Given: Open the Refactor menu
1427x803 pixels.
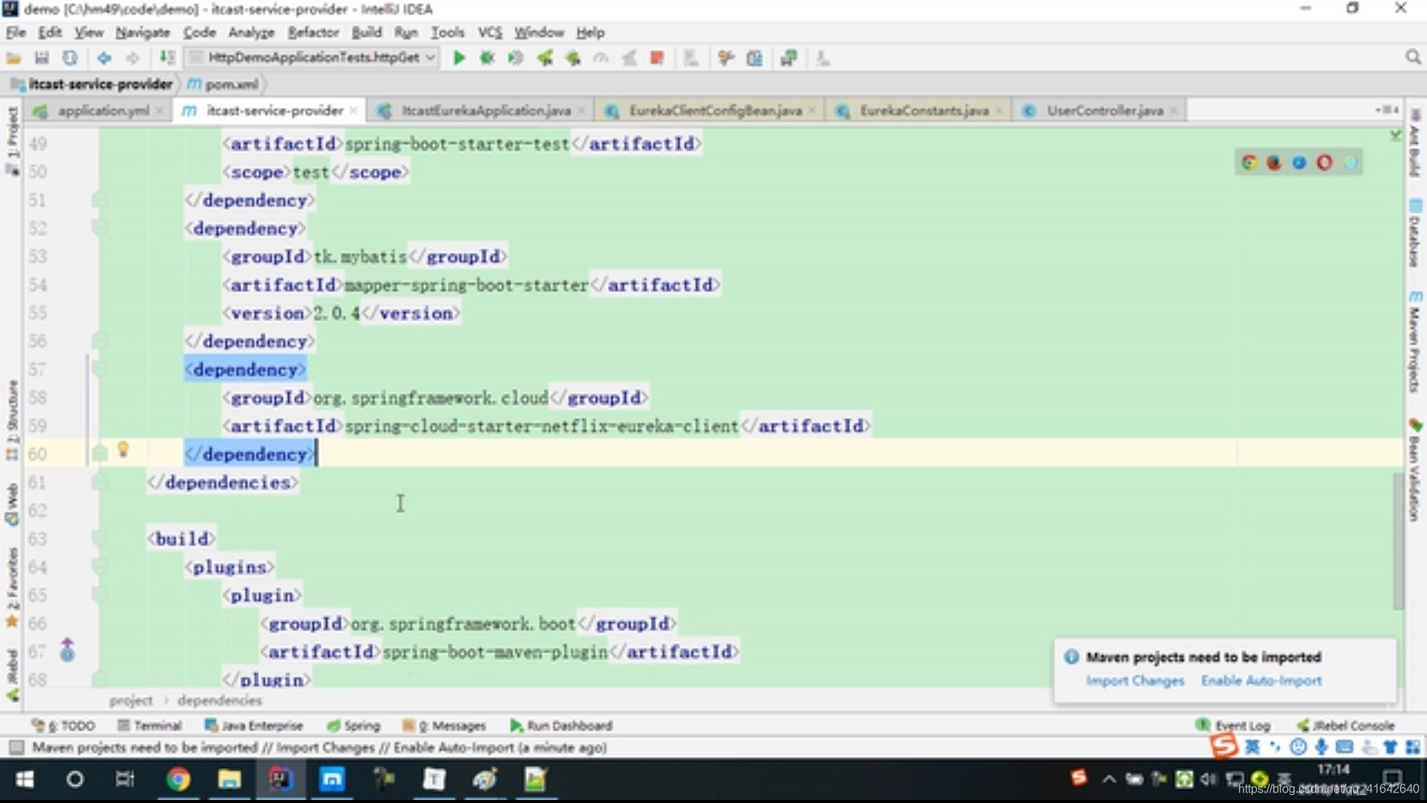Looking at the screenshot, I should click(x=313, y=33).
